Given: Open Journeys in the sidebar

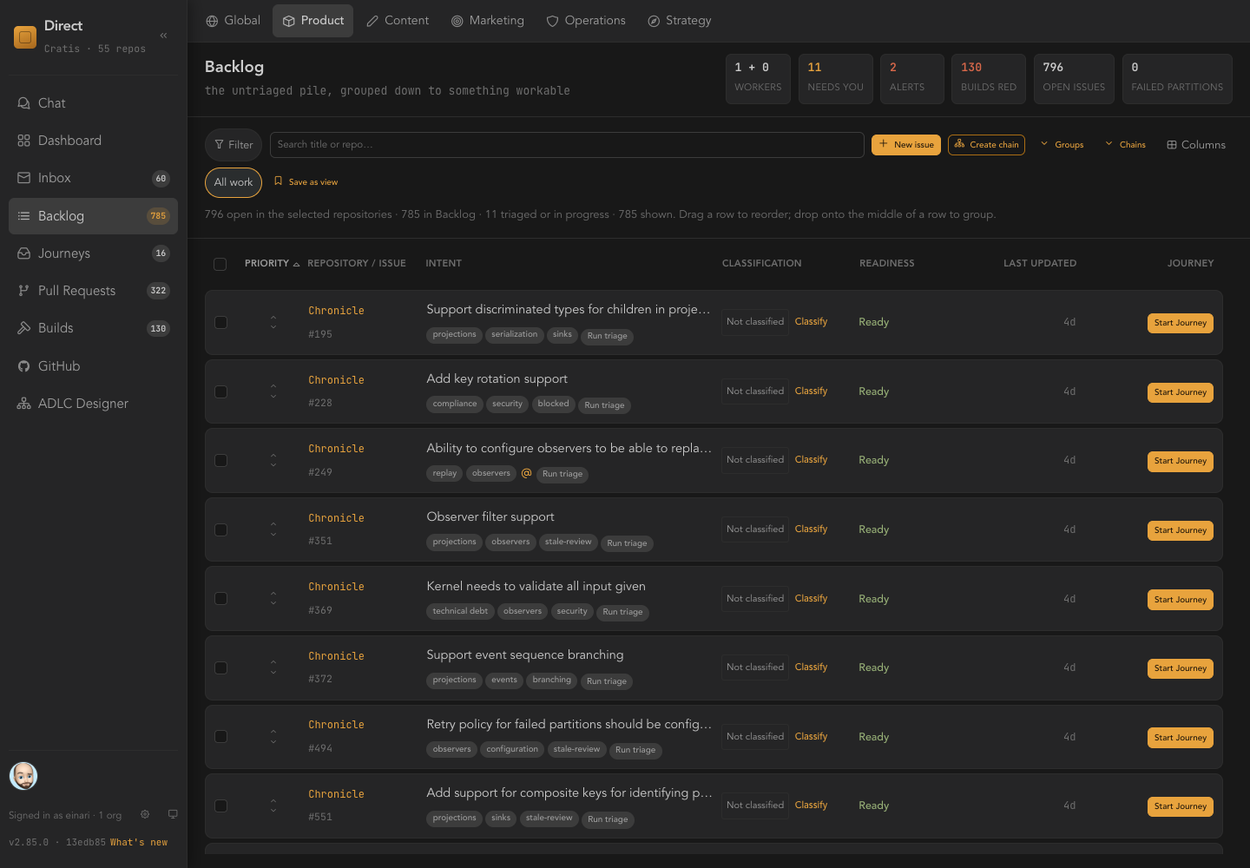Looking at the screenshot, I should 93,253.
